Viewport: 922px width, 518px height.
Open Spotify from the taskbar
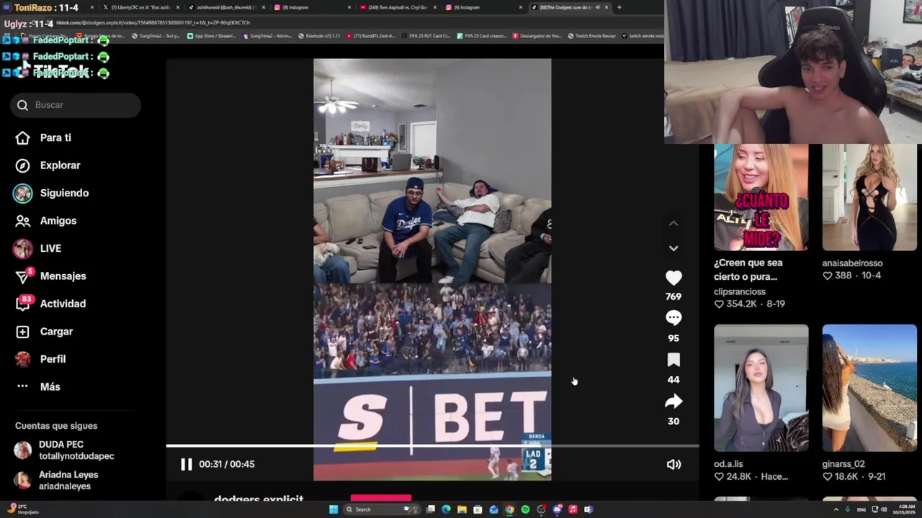tap(525, 509)
